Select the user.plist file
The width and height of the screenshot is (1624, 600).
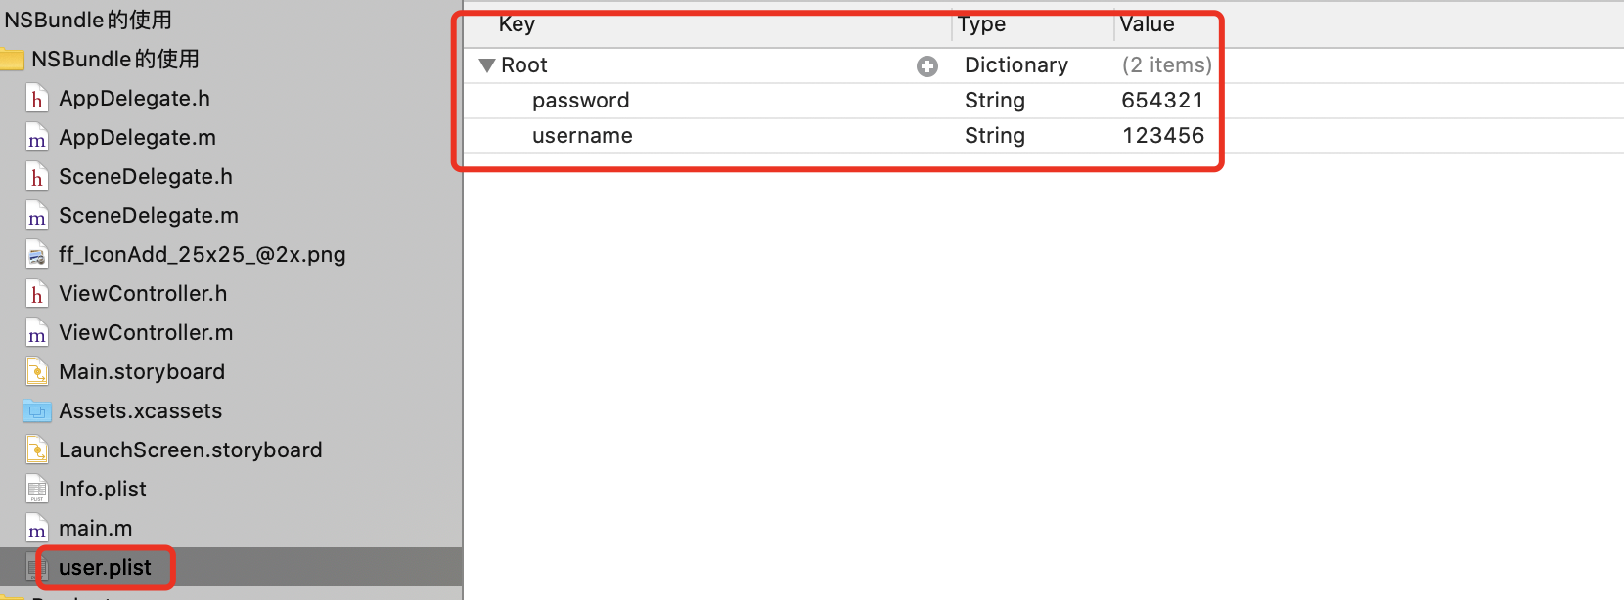click(x=105, y=568)
